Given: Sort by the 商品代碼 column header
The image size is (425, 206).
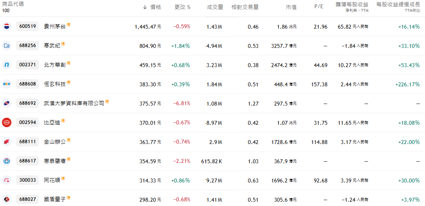Looking at the screenshot, I should (13, 5).
